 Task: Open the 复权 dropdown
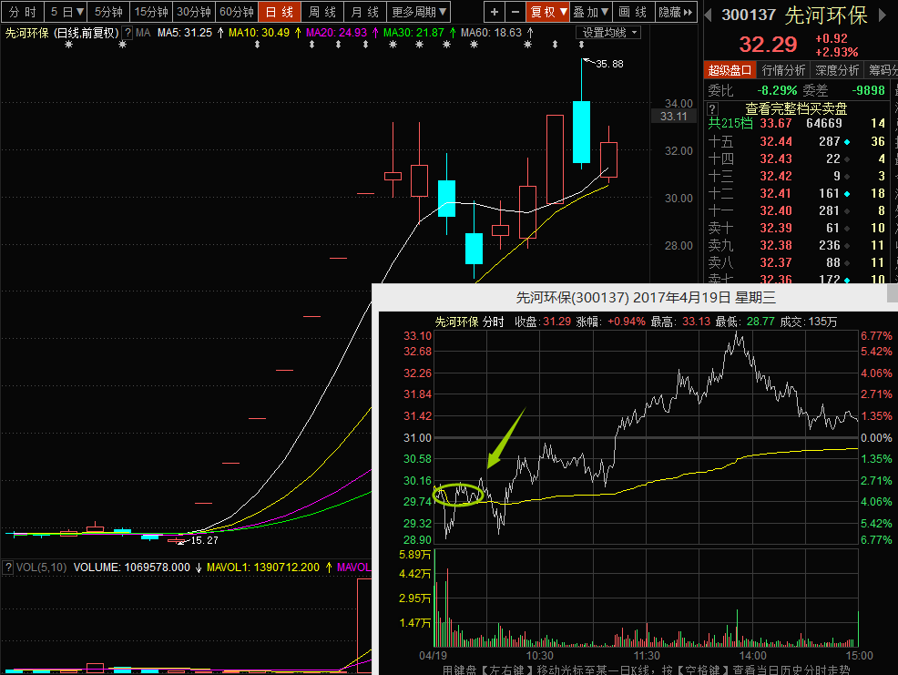point(549,12)
